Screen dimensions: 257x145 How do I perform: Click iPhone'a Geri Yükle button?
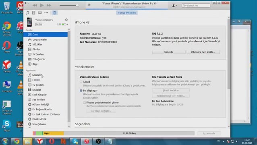[x=203, y=52]
